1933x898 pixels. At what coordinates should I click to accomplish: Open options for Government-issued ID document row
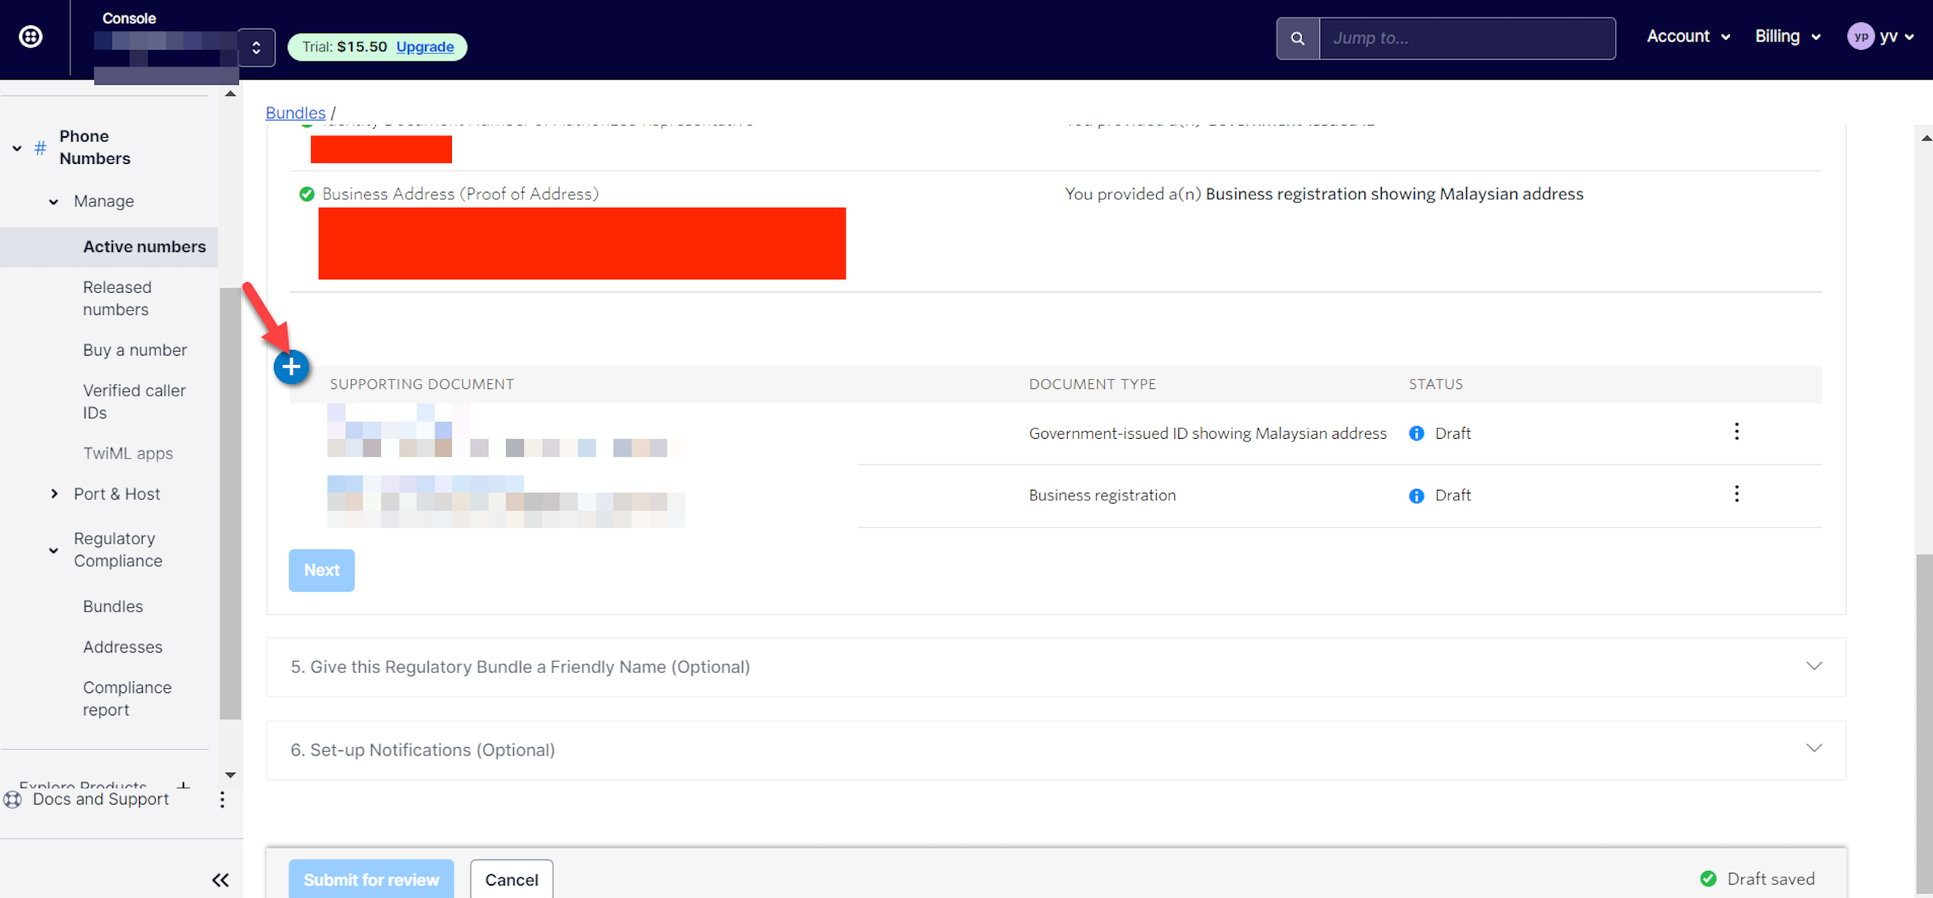pyautogui.click(x=1736, y=431)
